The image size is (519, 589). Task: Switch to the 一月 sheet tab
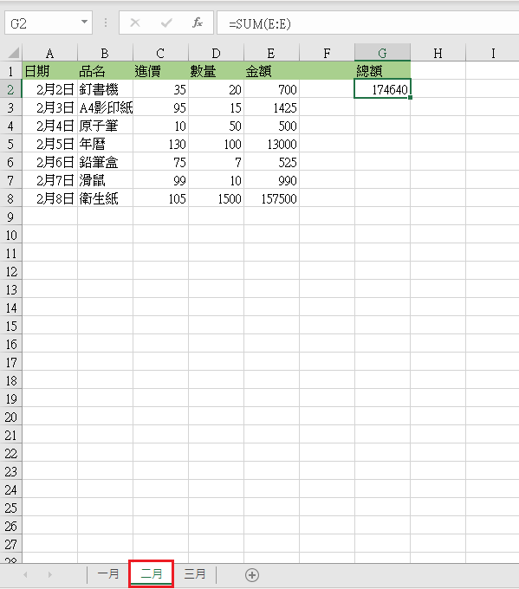pyautogui.click(x=108, y=574)
